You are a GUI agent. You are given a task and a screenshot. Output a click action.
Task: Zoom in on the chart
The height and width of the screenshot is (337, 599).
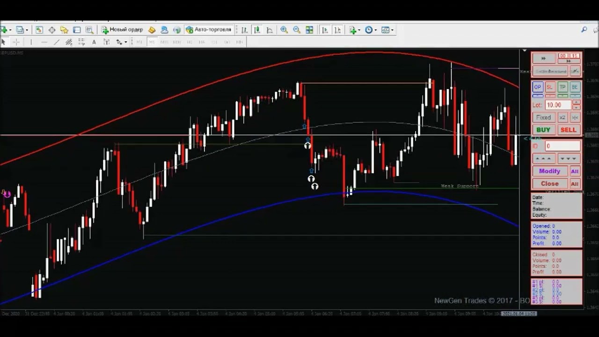[x=284, y=30]
